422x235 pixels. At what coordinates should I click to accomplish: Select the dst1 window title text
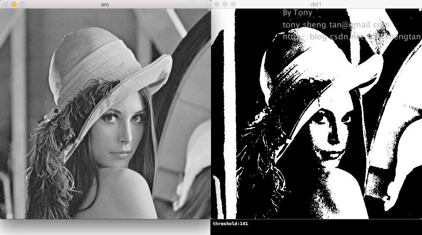click(316, 4)
